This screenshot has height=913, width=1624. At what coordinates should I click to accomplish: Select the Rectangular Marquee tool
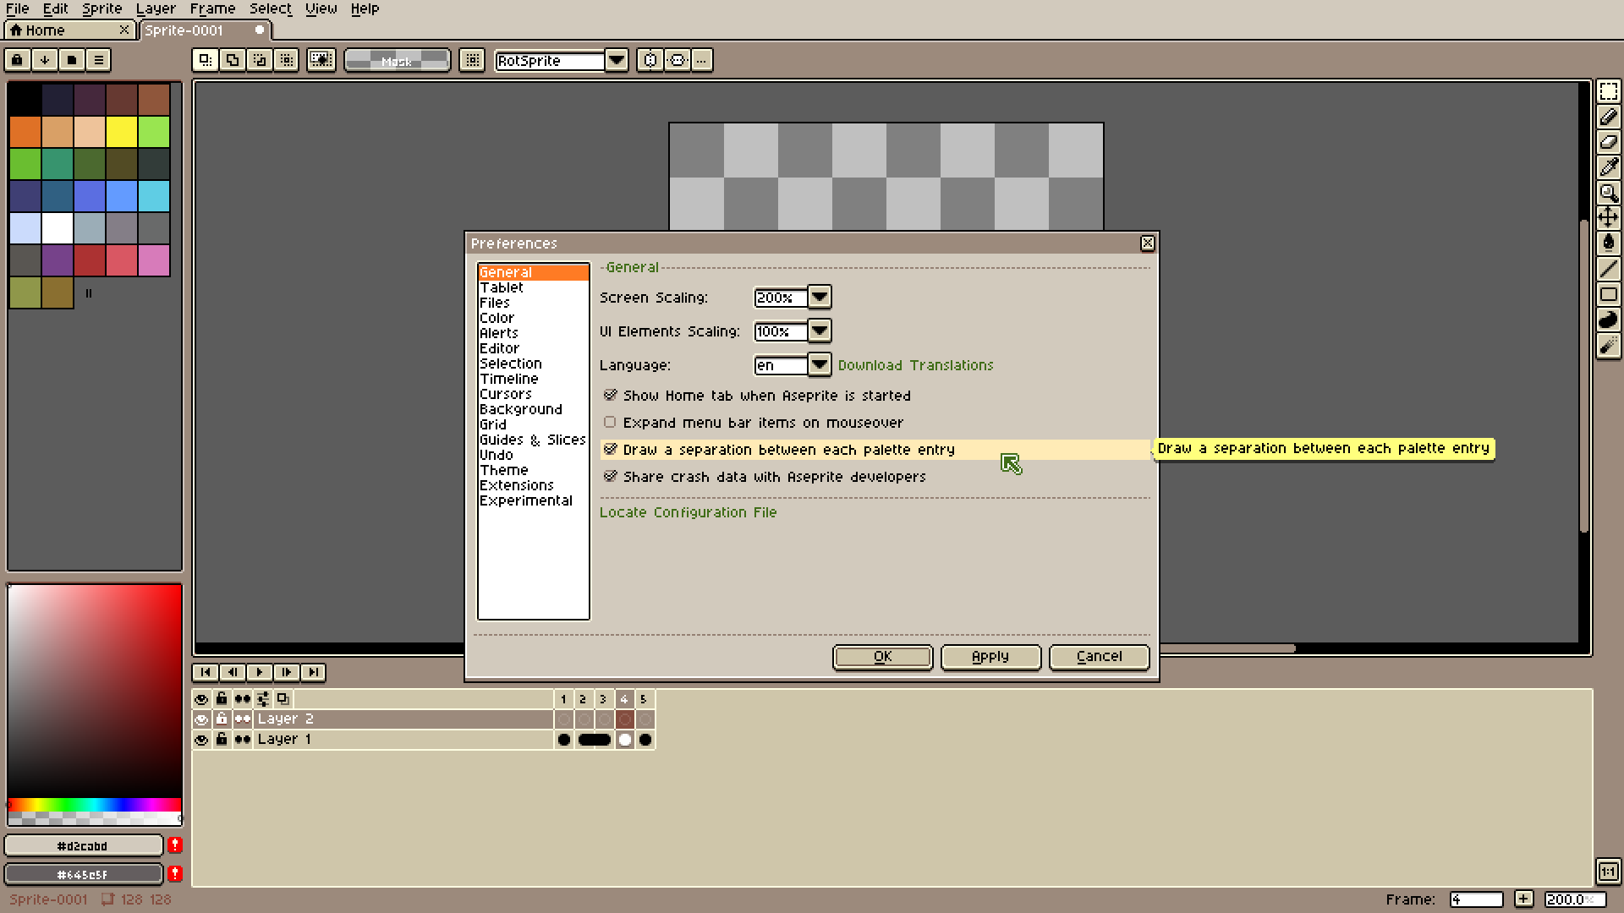coord(1608,91)
